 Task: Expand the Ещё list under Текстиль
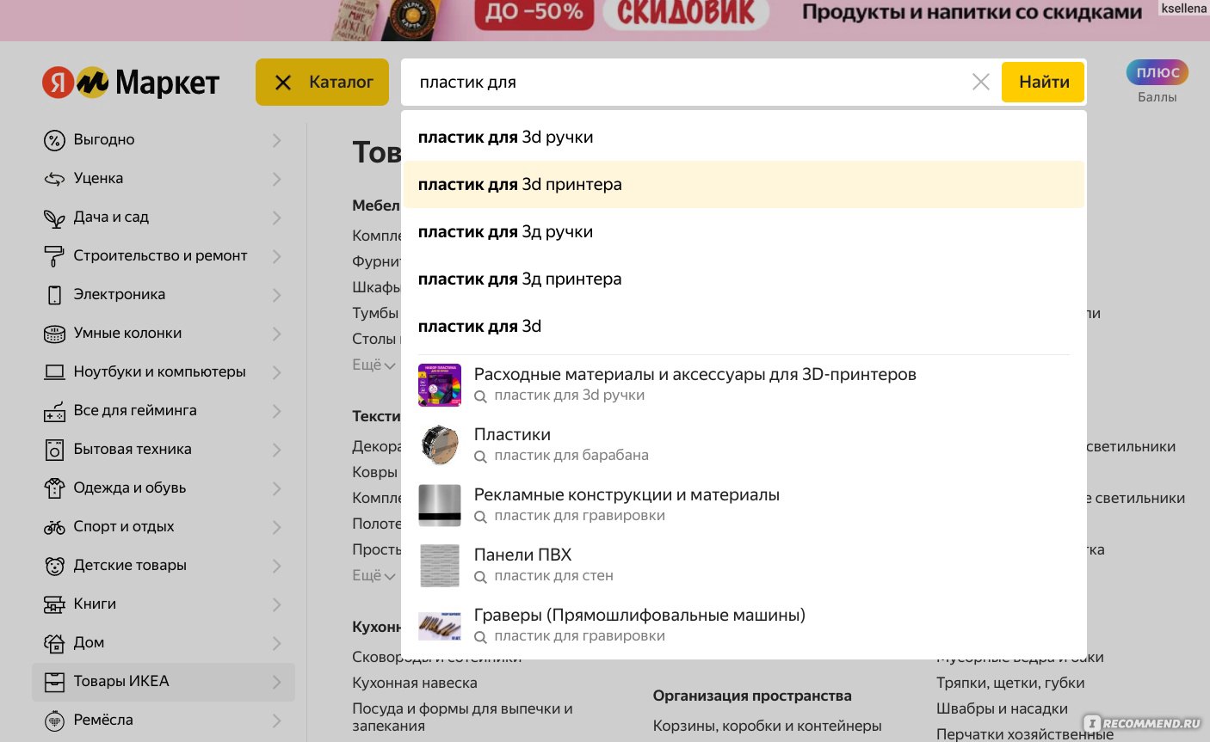tap(373, 575)
